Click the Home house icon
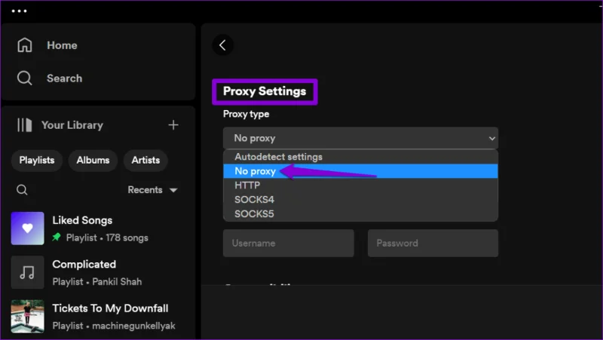The height and width of the screenshot is (340, 603). point(25,45)
